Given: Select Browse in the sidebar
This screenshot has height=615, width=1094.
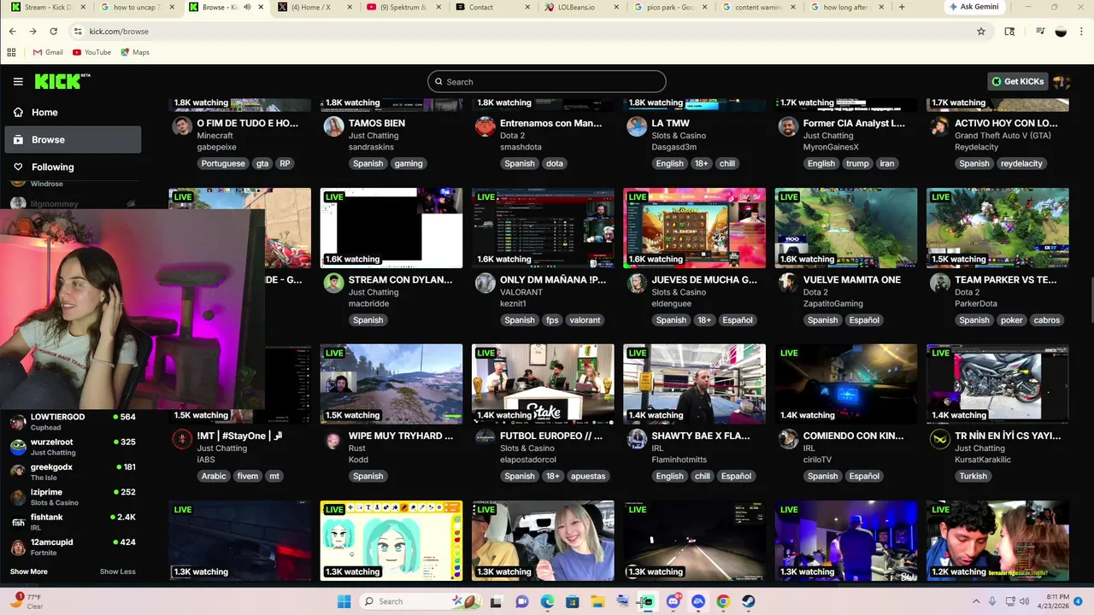Looking at the screenshot, I should click(73, 139).
